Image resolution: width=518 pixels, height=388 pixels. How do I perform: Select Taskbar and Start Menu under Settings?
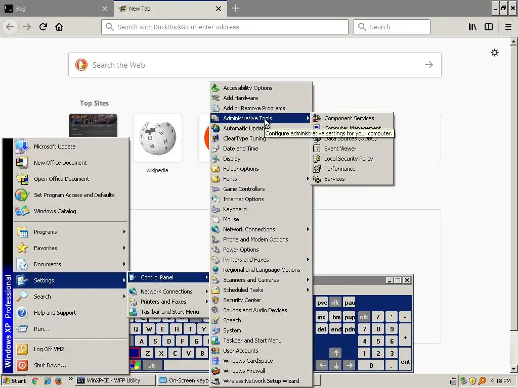pos(169,312)
